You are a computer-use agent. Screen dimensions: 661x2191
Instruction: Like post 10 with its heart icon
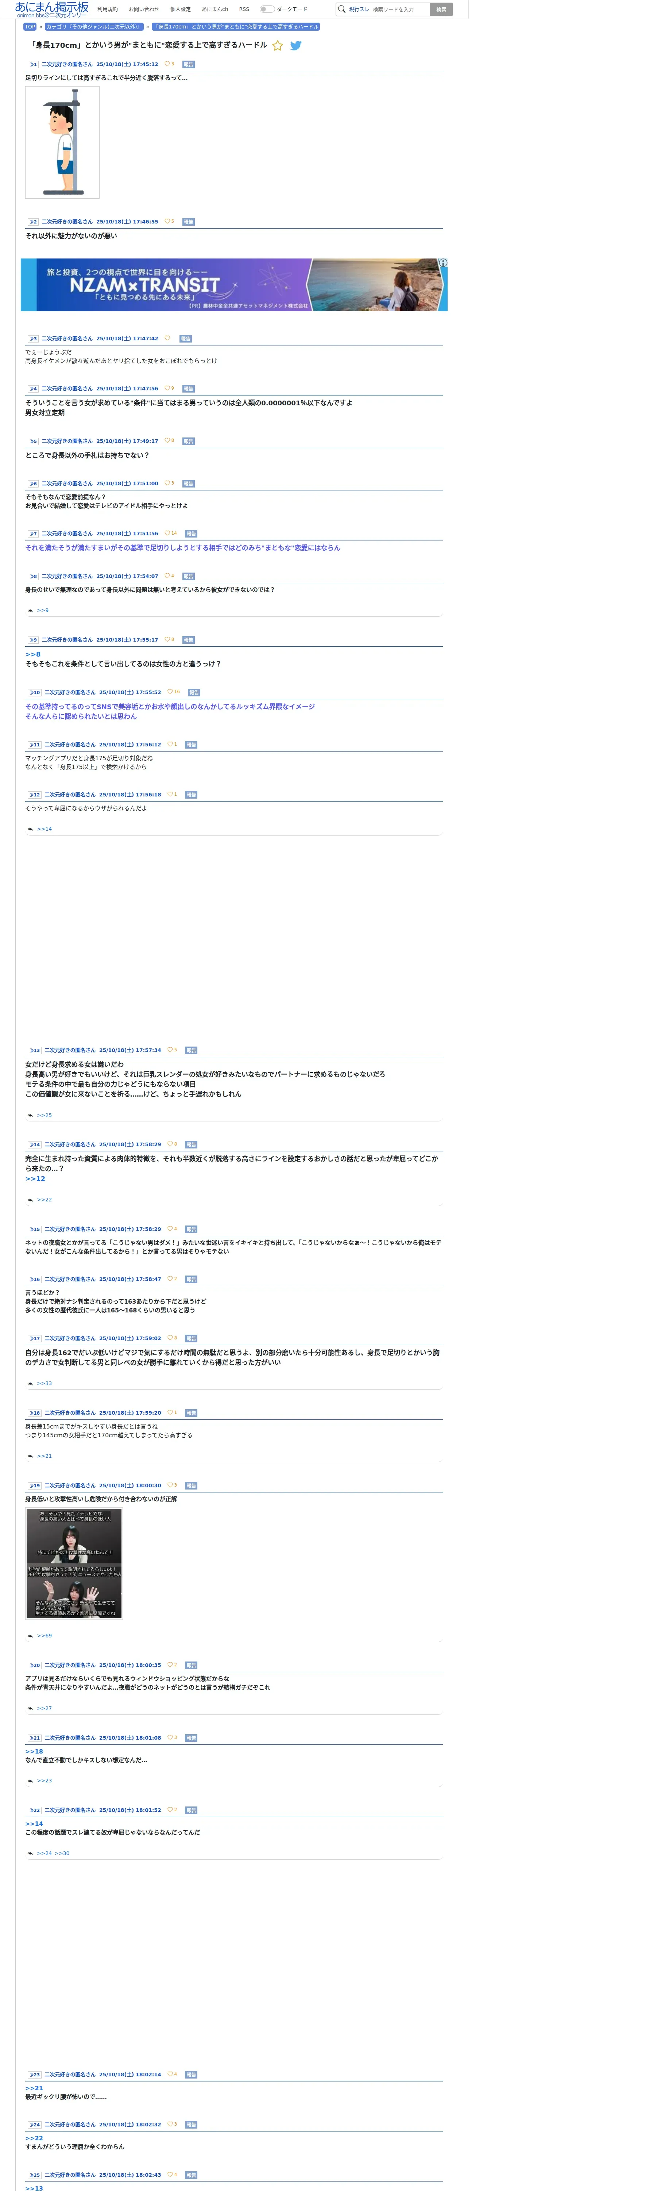tap(170, 692)
